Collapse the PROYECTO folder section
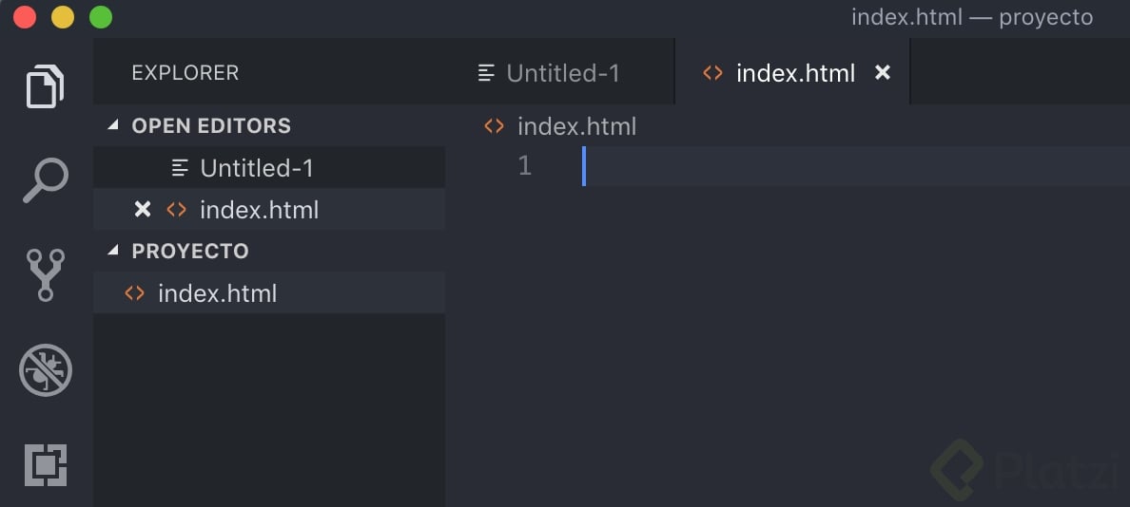Screen dimensions: 1130x507 (x=114, y=252)
